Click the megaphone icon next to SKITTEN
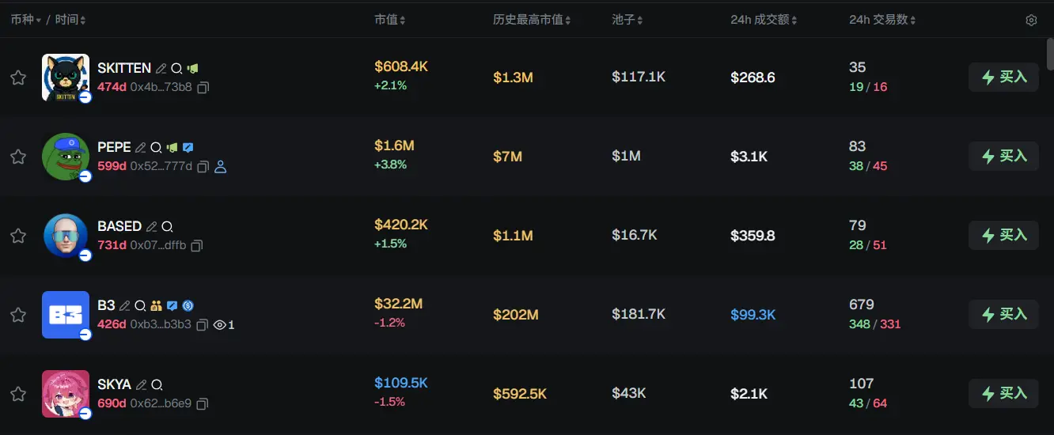 pos(192,69)
